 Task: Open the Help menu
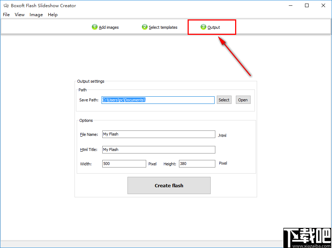click(53, 15)
